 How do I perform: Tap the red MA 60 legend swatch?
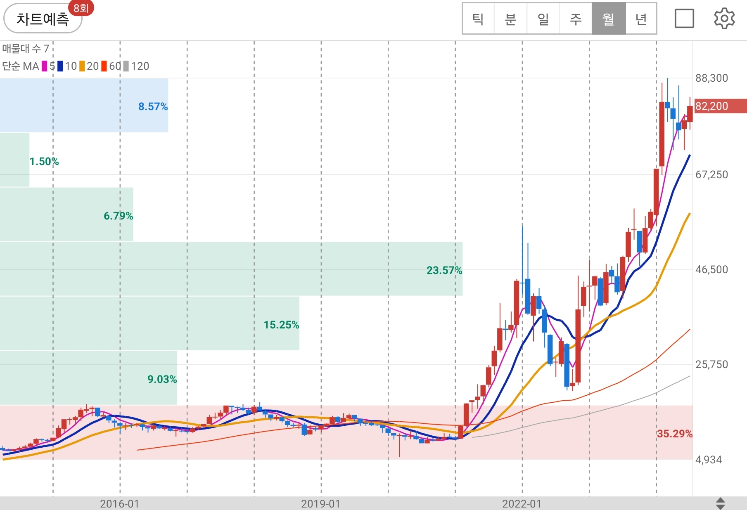[104, 66]
